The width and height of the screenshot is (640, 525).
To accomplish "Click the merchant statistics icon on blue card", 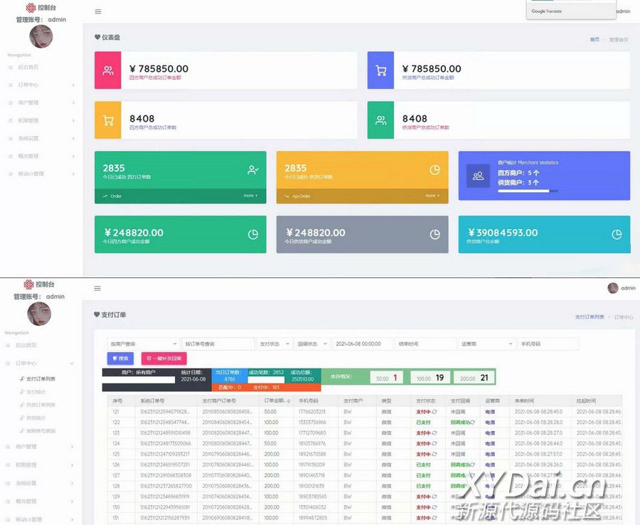I will 478,176.
